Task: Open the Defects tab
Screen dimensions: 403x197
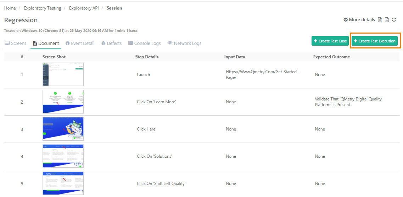Action: pos(111,44)
